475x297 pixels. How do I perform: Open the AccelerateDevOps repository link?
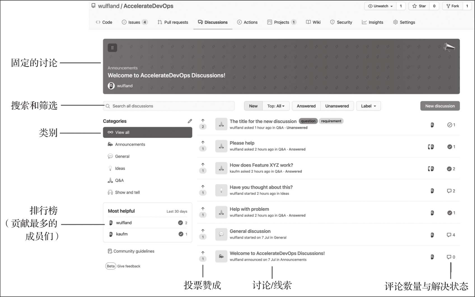click(148, 6)
